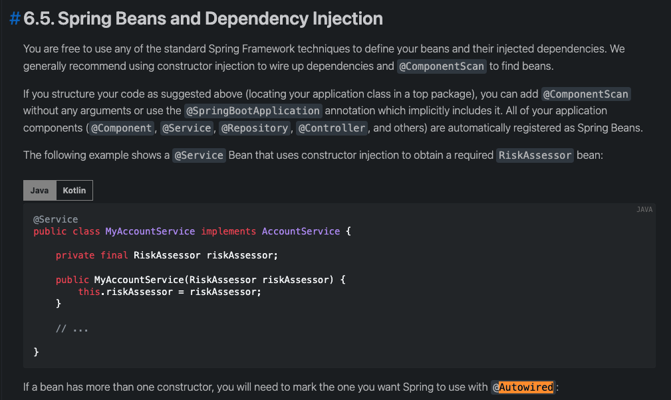Click the highlighted Autowired text

526,387
